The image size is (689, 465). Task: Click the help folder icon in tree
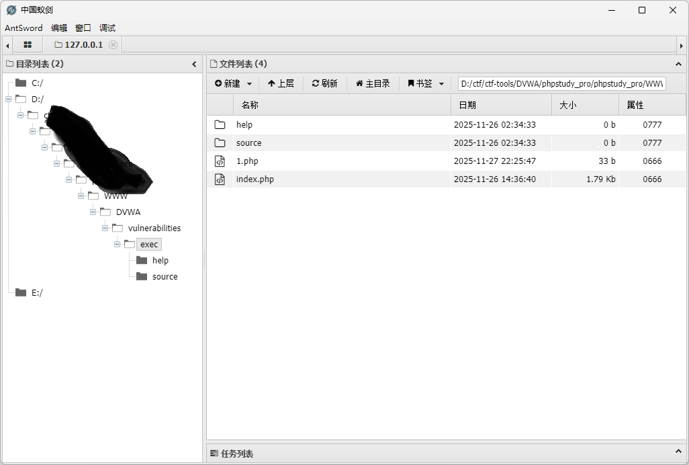142,260
